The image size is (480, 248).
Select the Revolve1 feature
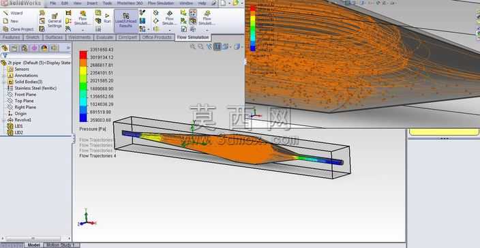pos(19,120)
